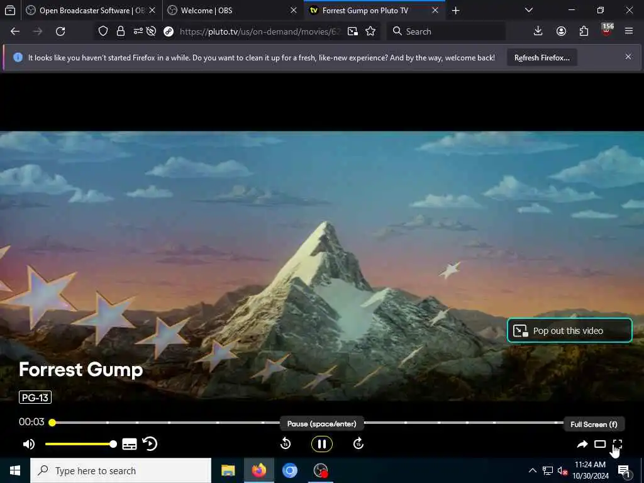
Task: Close the Welcome | OBS tab
Action: pos(293,10)
